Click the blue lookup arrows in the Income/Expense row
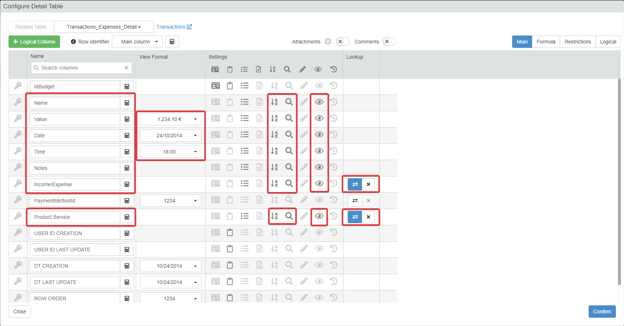Image resolution: width=624 pixels, height=326 pixels. click(x=355, y=184)
